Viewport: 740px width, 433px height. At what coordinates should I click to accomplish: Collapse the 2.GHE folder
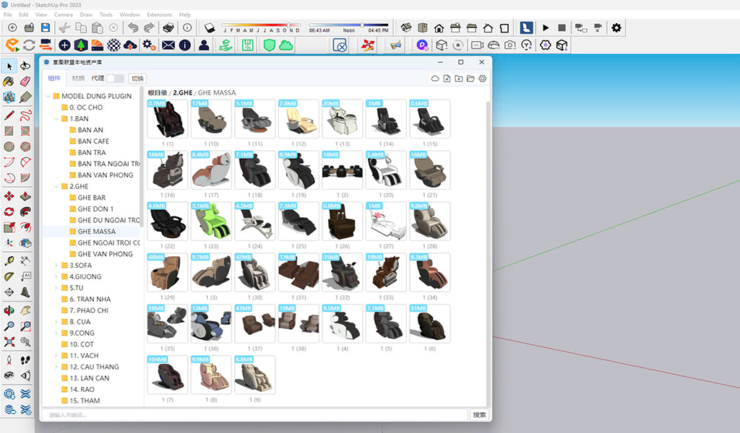click(x=56, y=186)
